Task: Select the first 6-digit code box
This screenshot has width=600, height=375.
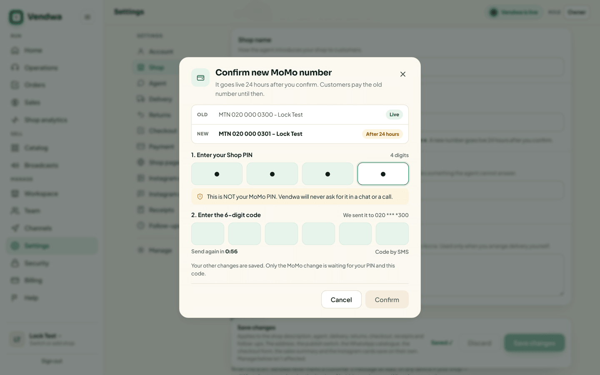Action: pos(207,234)
